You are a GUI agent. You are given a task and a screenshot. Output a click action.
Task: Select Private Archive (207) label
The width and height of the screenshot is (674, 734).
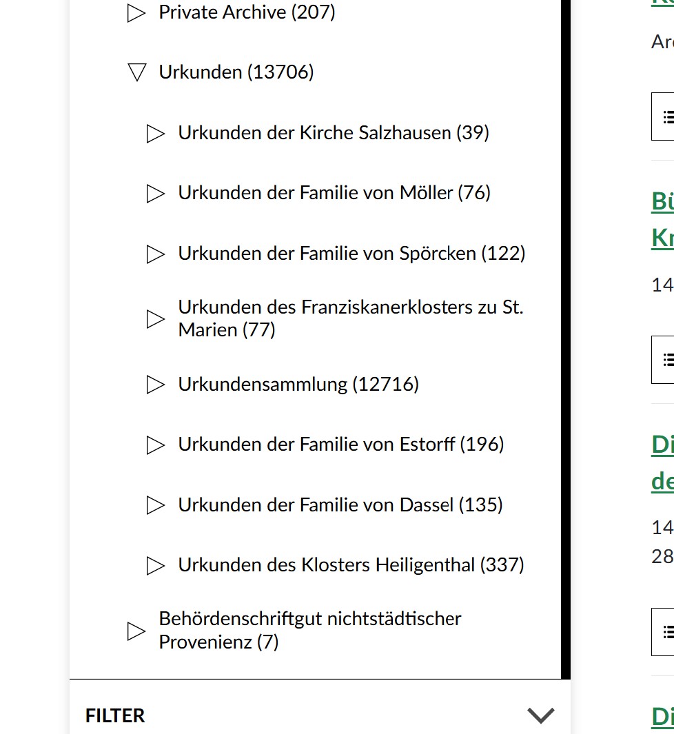coord(247,12)
